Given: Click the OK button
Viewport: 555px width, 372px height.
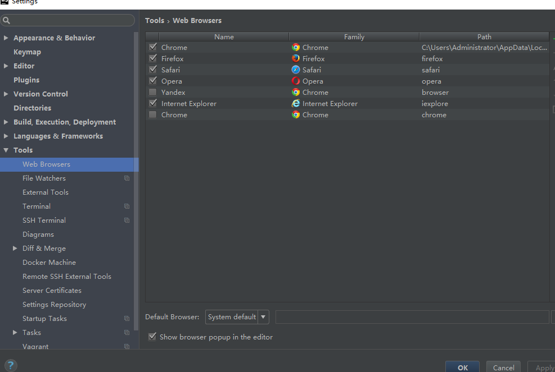Looking at the screenshot, I should (x=462, y=368).
